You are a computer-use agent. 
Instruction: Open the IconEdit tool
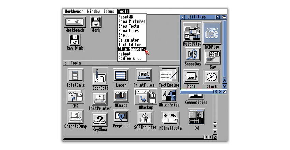[100, 76]
